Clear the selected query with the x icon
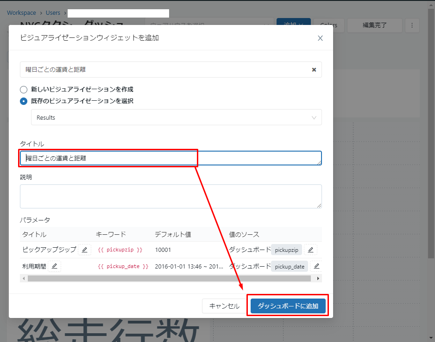The image size is (435, 342). pos(314,70)
